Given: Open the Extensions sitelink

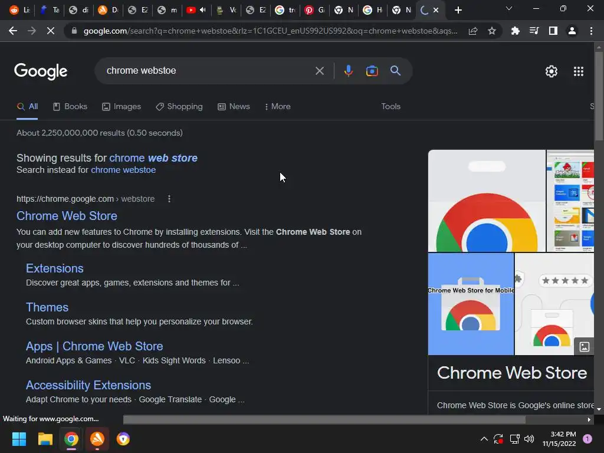Looking at the screenshot, I should tap(55, 268).
